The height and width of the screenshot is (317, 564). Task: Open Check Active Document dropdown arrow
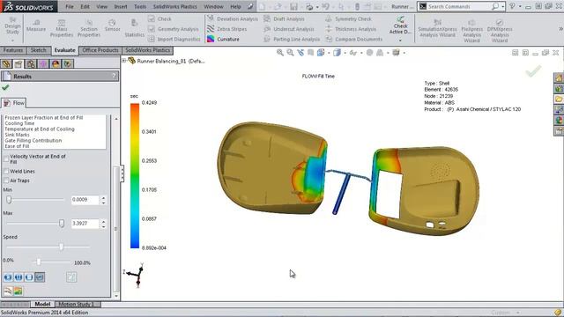coord(400,41)
